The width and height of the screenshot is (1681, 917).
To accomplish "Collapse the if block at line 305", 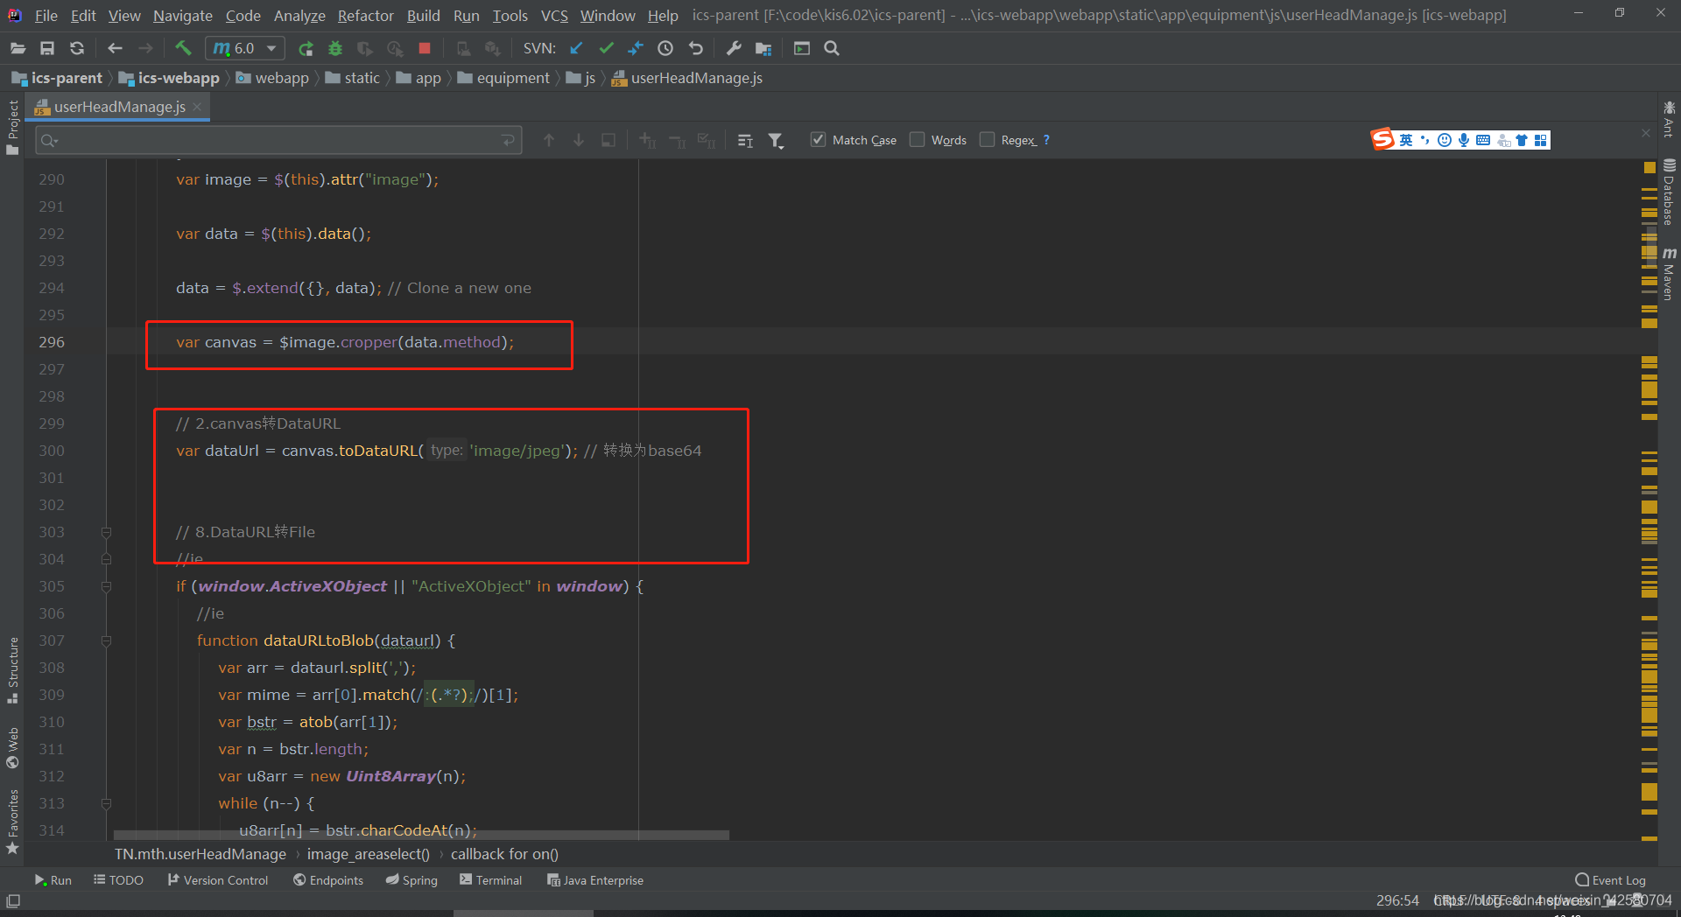I will 106,586.
